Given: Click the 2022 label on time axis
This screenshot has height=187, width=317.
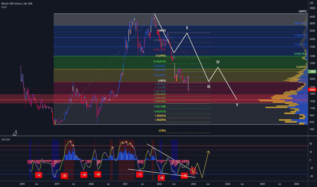Looking at the screenshot, I should click(159, 184).
